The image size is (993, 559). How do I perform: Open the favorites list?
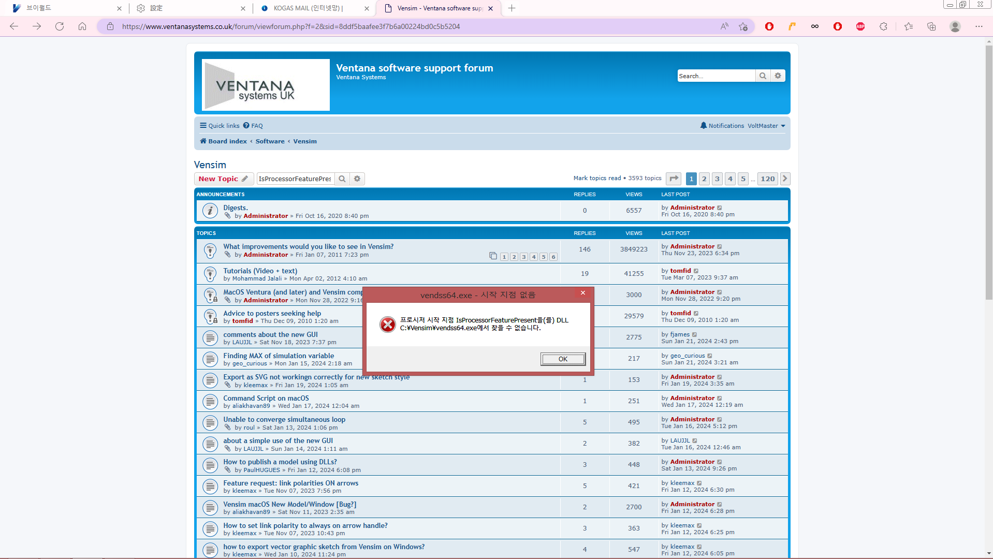click(909, 26)
